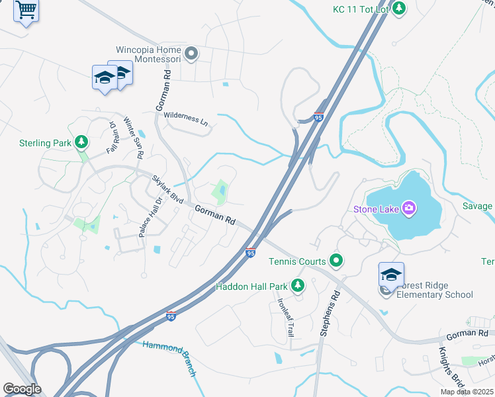The width and height of the screenshot is (495, 397).
Task: Click the Forest Ridge Elementary graduation cap marker
Action: coord(392,275)
